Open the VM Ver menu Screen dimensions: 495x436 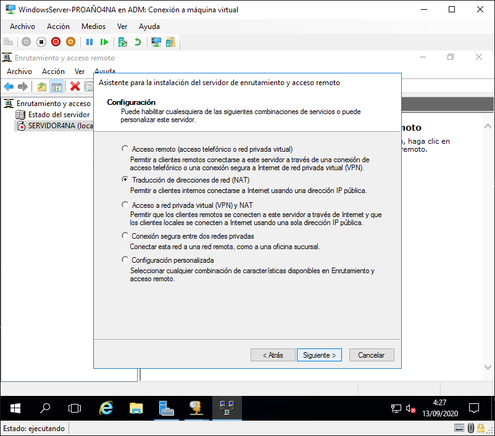point(122,27)
